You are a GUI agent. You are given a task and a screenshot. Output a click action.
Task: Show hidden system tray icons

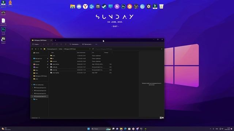pyautogui.click(x=211, y=129)
